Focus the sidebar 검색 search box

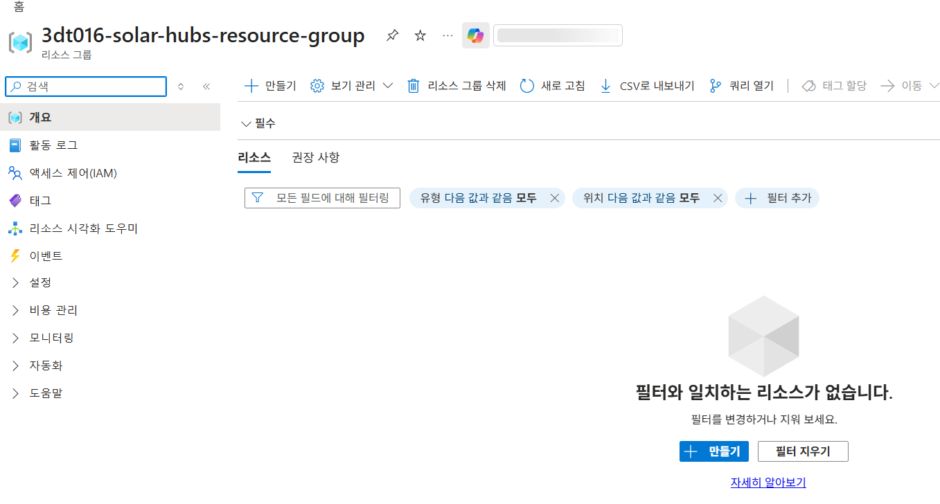(x=86, y=87)
